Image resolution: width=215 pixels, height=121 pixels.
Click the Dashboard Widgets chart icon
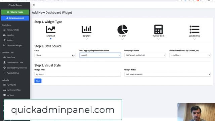4,45
